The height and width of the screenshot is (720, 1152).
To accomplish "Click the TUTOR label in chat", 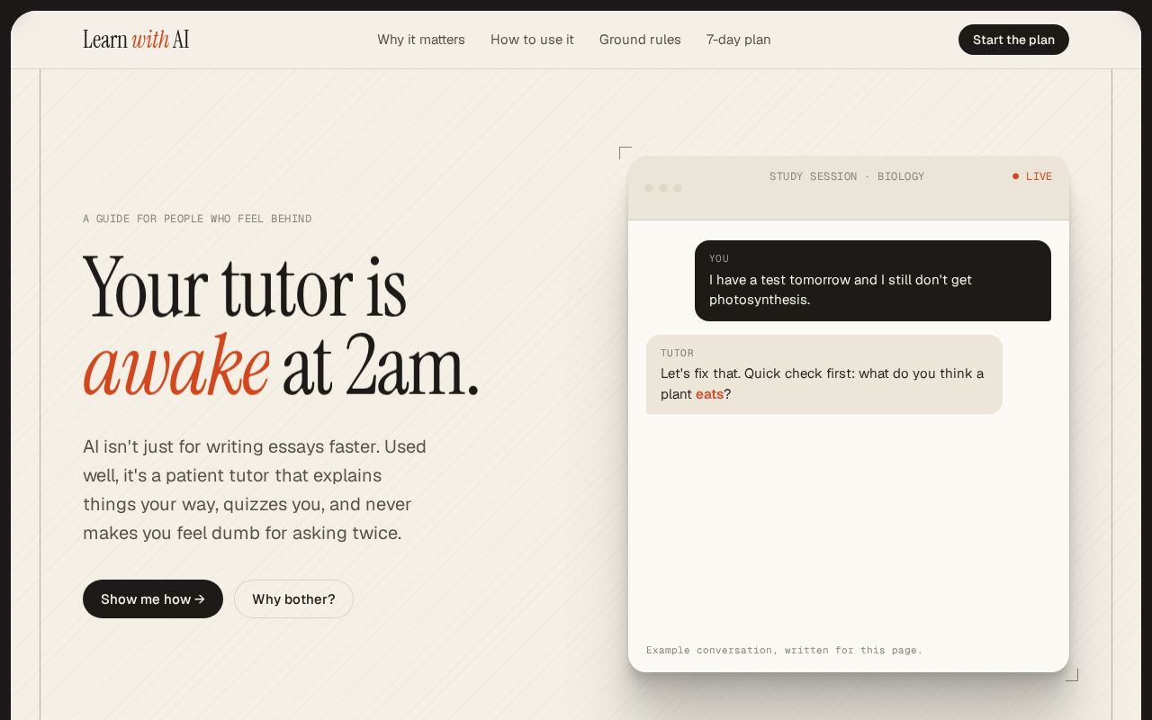I will coord(677,353).
